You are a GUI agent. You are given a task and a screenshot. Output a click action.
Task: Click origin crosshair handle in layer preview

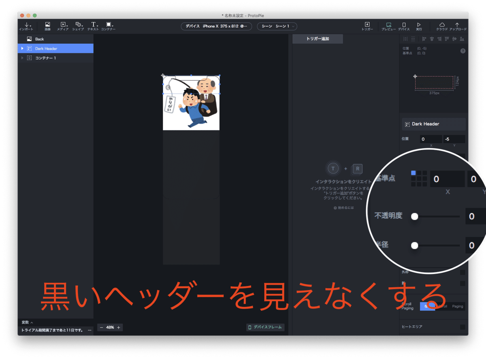415,76
